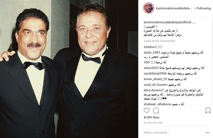Toggle the Following button
This screenshot has height=138, width=213.
pos(204,8)
